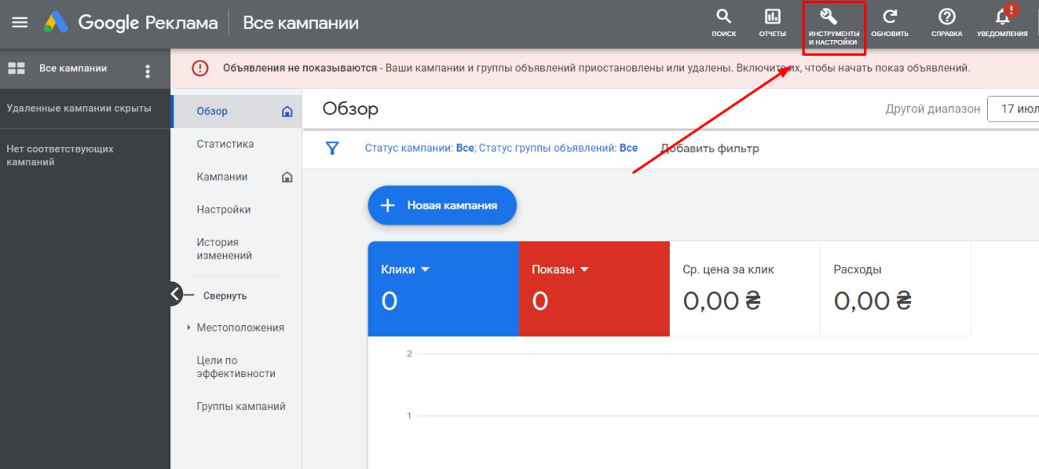Expand the Местоположения section
Viewport: 1039px width, 469px height.
click(189, 328)
